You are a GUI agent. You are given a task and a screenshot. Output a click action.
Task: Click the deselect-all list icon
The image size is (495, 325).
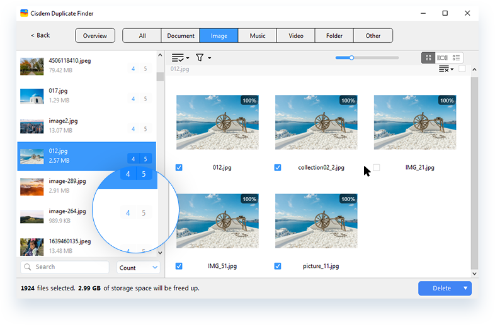coord(445,69)
